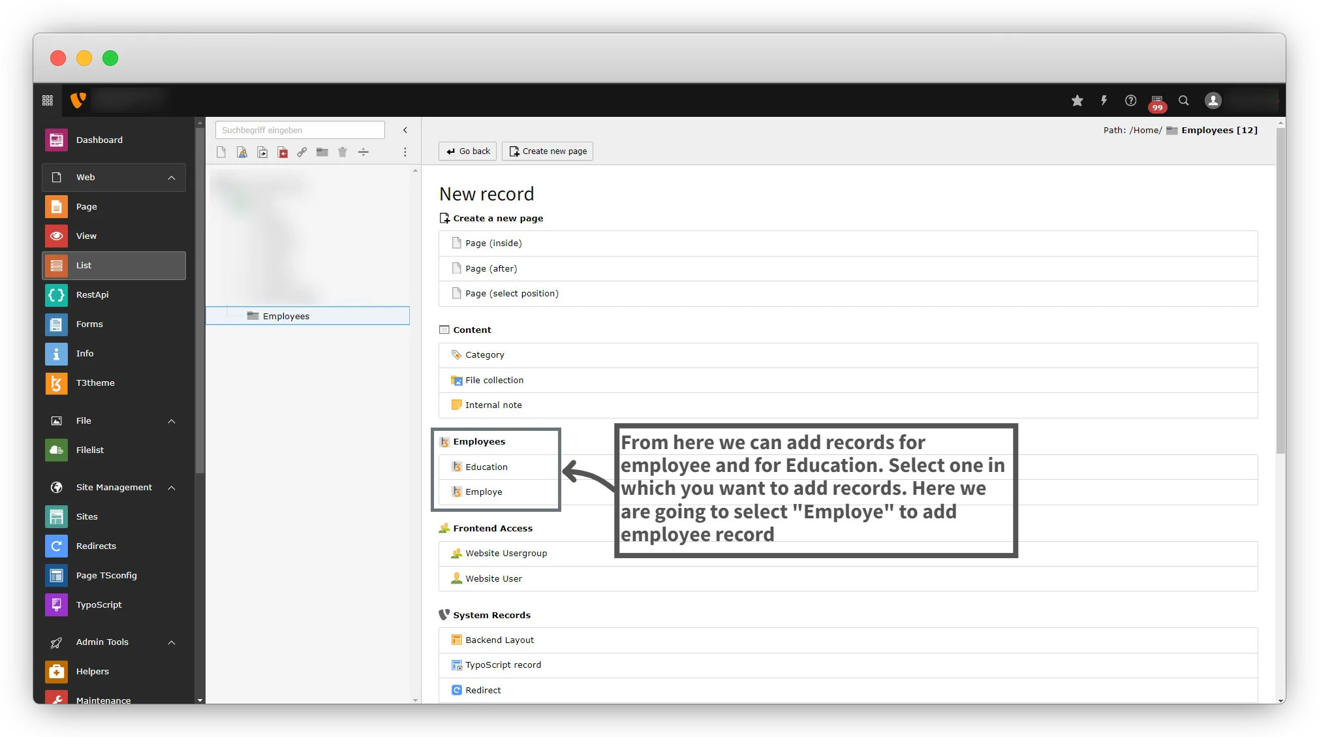The image size is (1319, 737).
Task: Click the Go back button
Action: pyautogui.click(x=467, y=151)
